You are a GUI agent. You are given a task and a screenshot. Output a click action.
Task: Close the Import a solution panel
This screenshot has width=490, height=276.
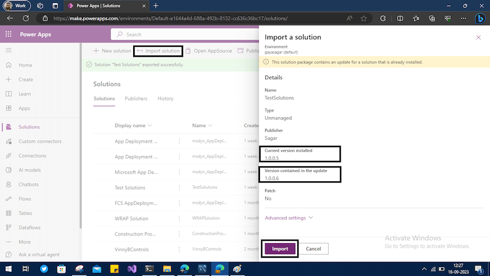tap(478, 38)
